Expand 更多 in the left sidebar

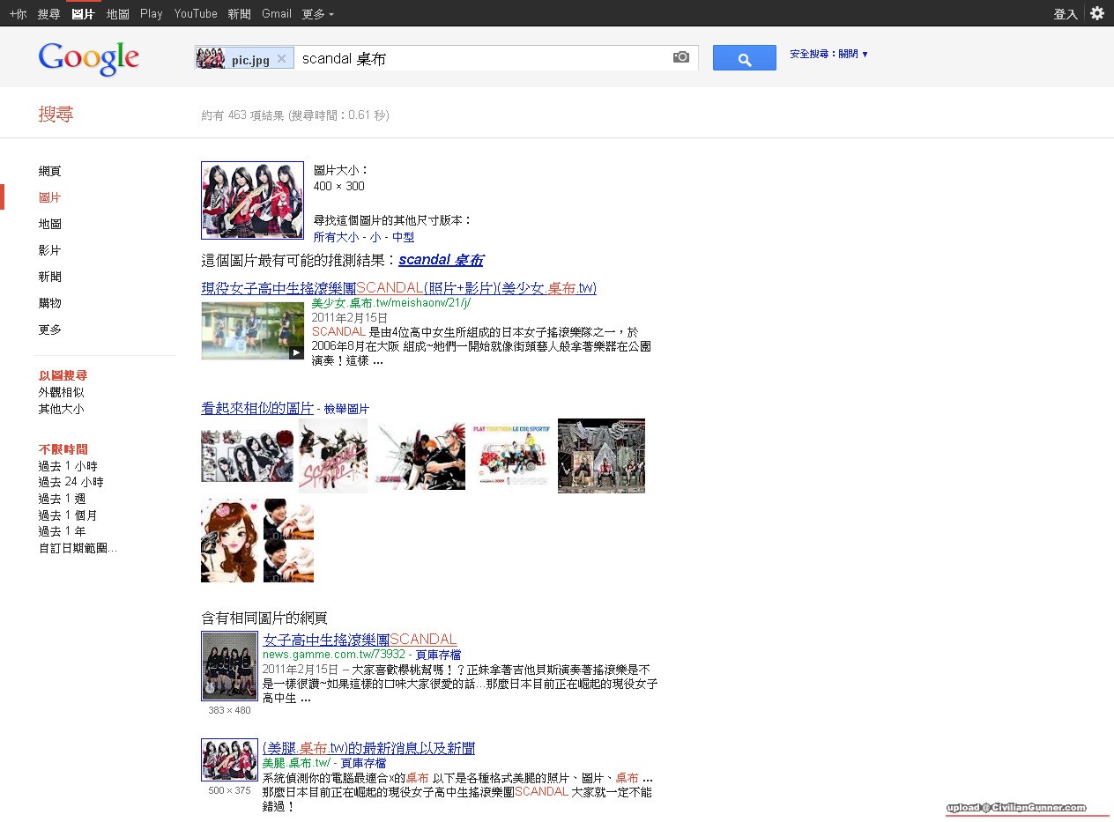tap(50, 330)
